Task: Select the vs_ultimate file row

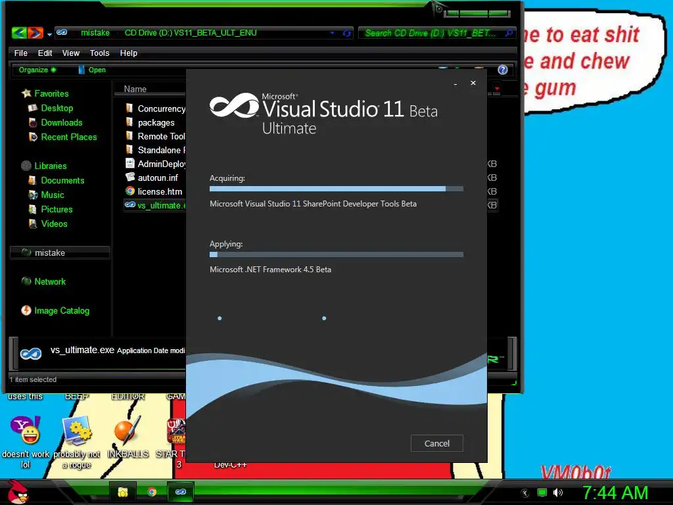Action: coord(155,205)
